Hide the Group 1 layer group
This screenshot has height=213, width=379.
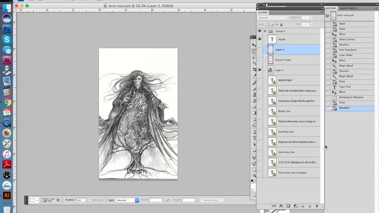(259, 31)
